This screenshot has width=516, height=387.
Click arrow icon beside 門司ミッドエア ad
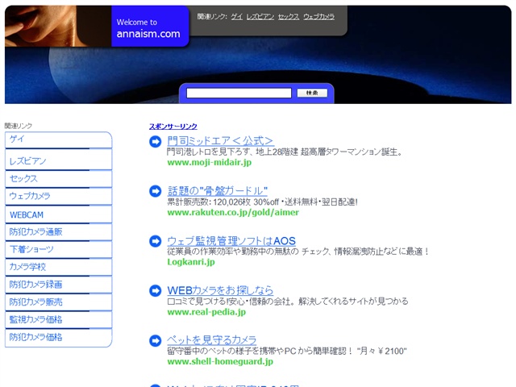[x=155, y=142]
